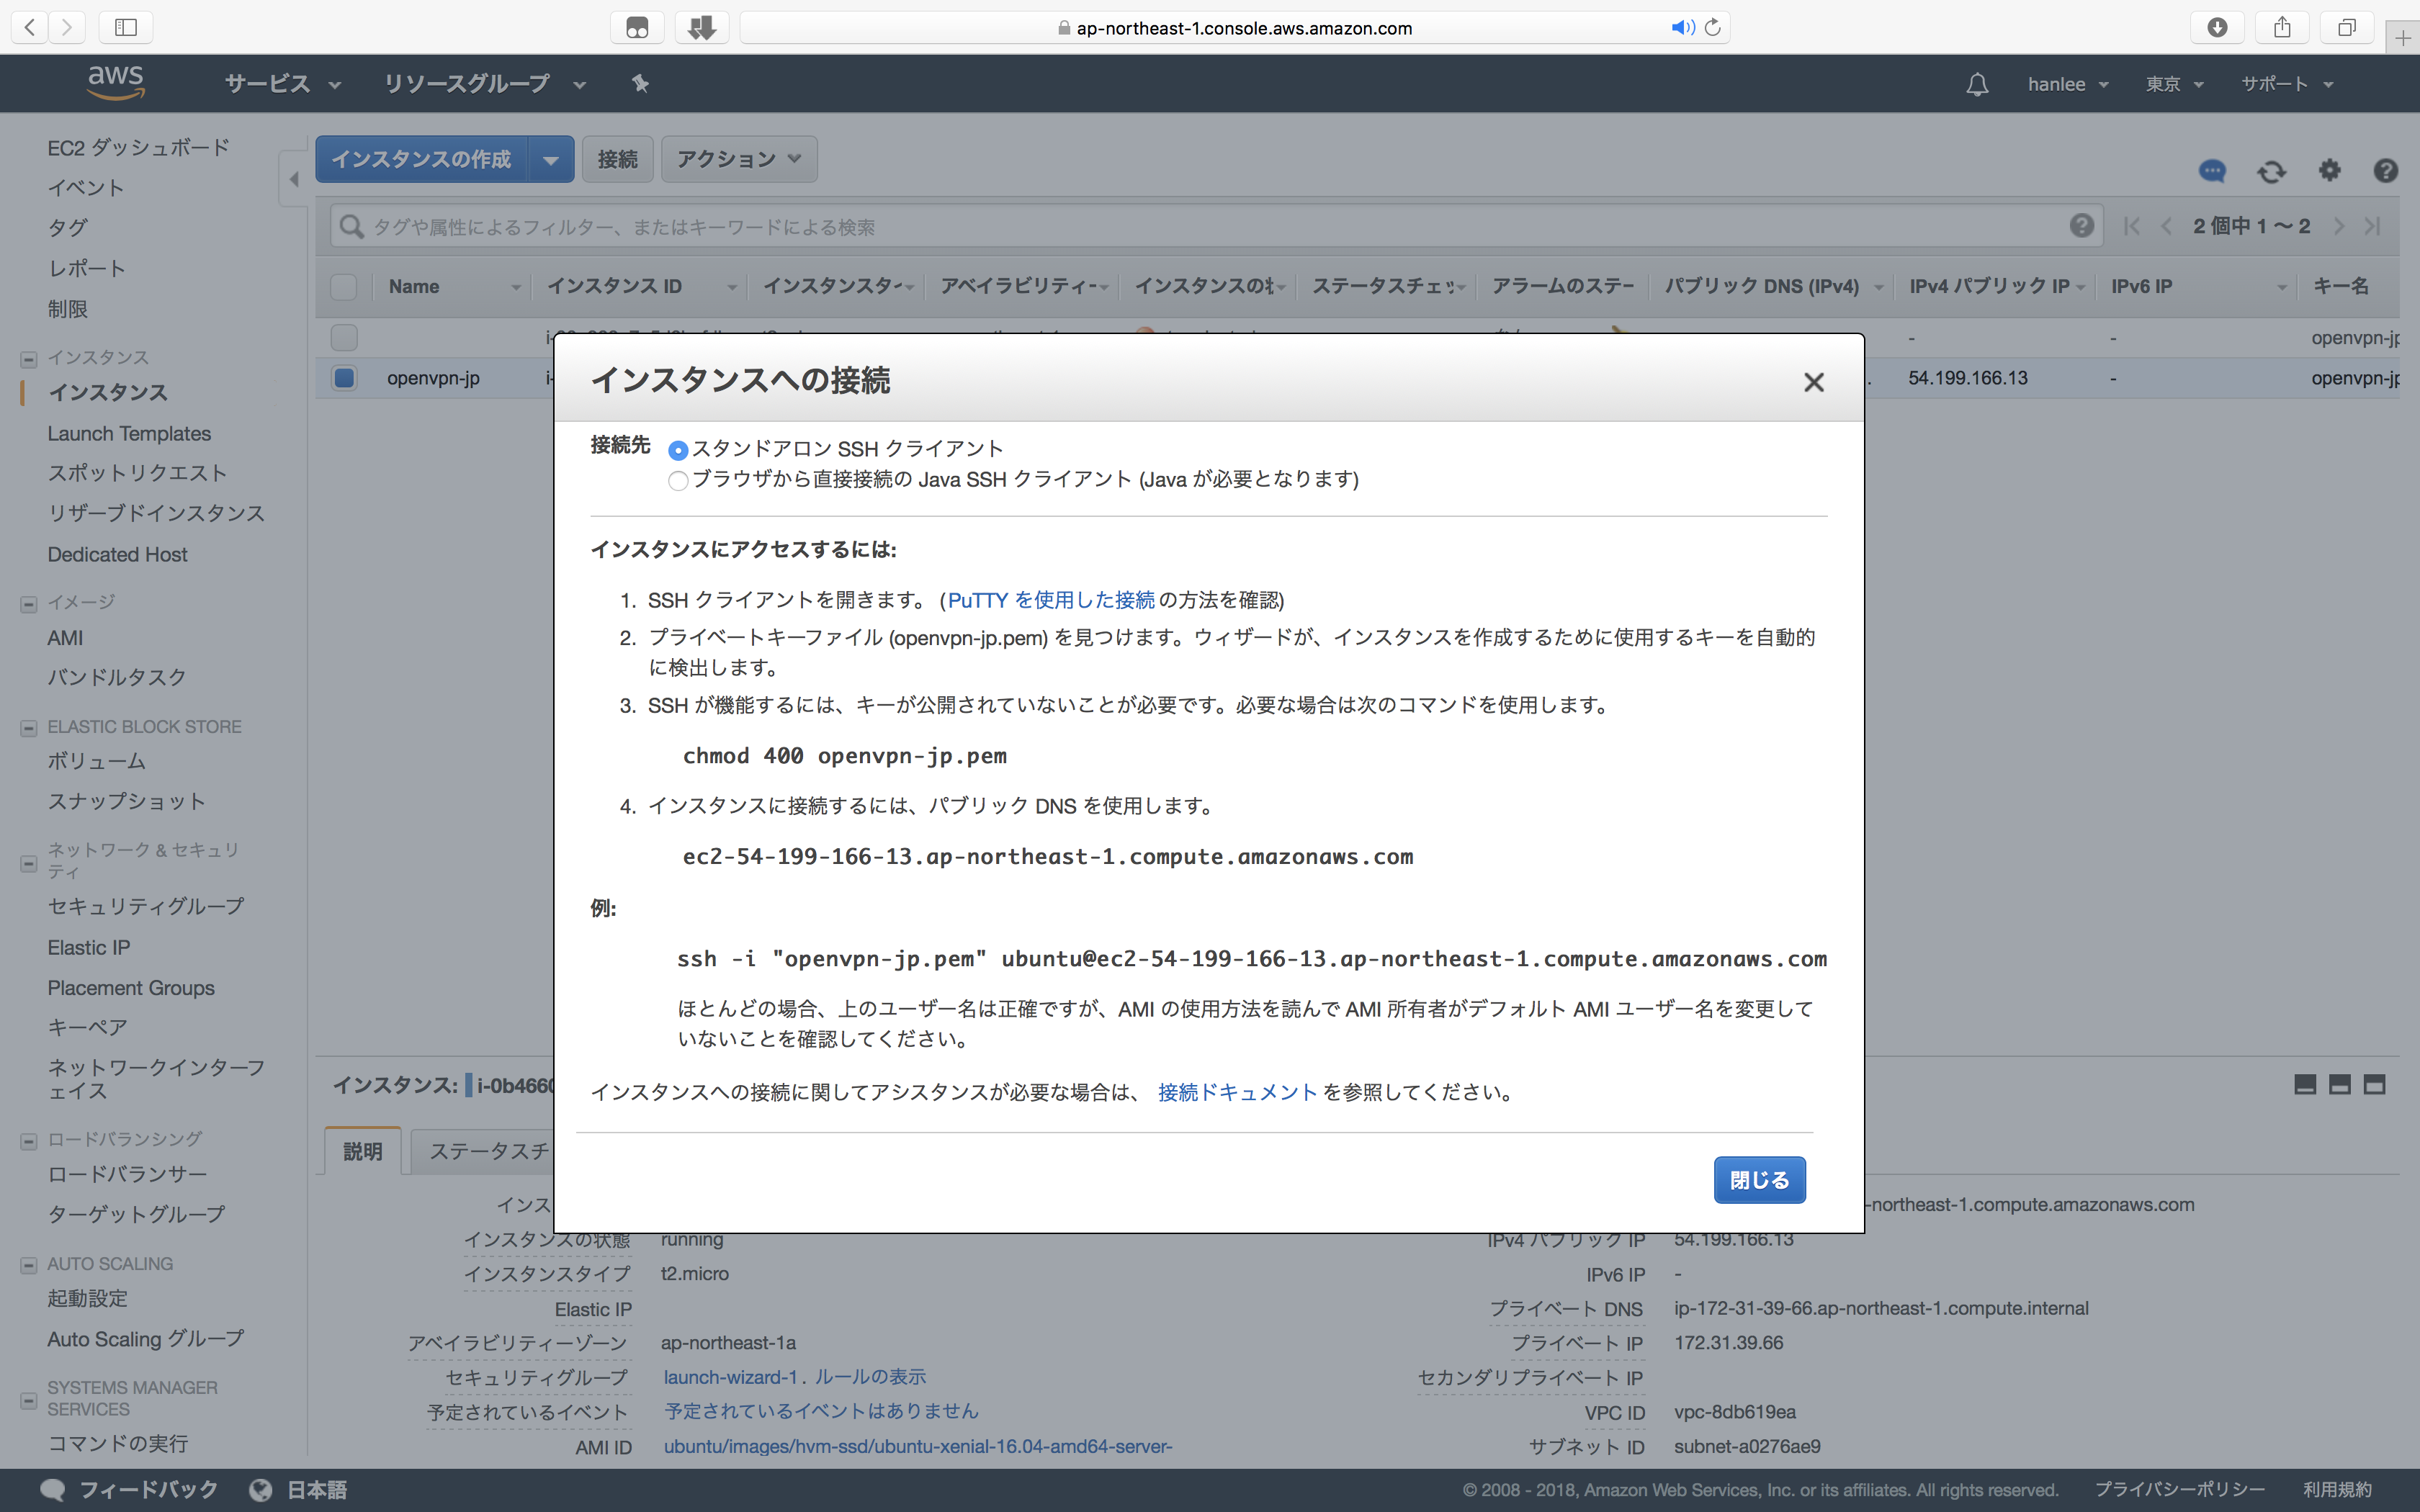
Task: Open the プライバシーポリシー footer link
Action: (2180, 1490)
